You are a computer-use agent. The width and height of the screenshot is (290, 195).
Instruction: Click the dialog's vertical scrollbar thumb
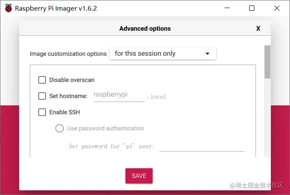267,62
